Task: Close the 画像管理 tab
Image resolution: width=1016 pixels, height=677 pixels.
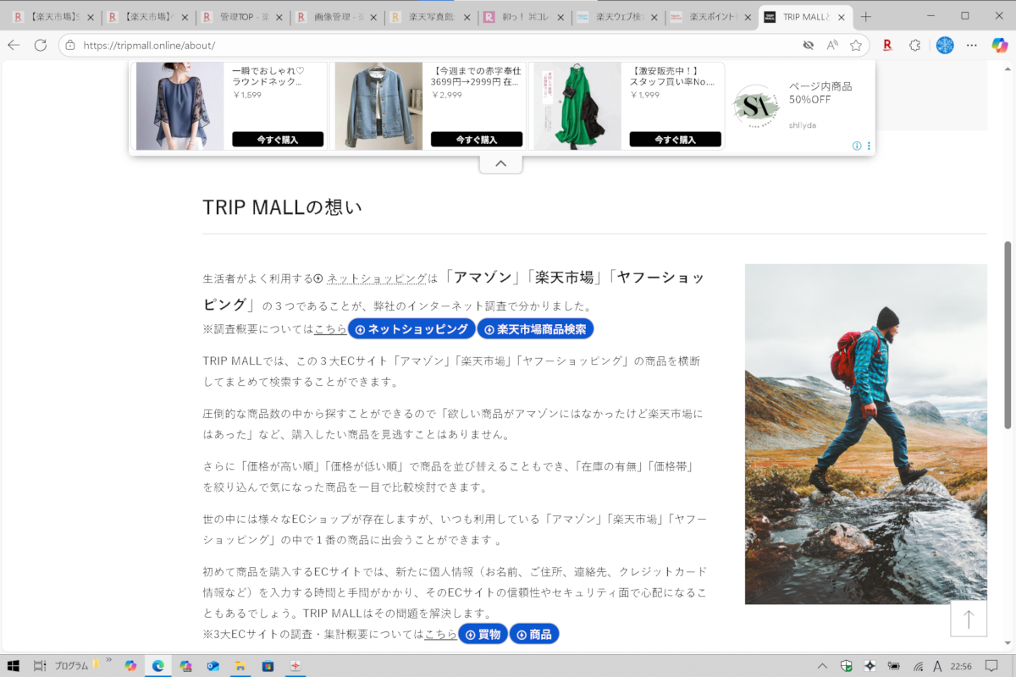Action: pos(373,17)
